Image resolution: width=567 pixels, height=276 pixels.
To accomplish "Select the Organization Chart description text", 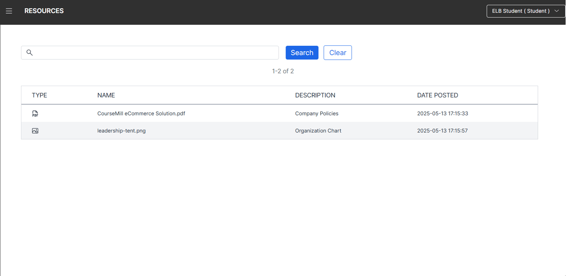I will pos(318,131).
